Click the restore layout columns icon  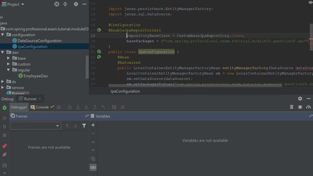coord(300,108)
